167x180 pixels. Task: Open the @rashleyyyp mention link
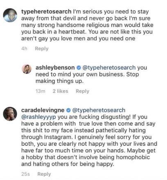pos(38,117)
